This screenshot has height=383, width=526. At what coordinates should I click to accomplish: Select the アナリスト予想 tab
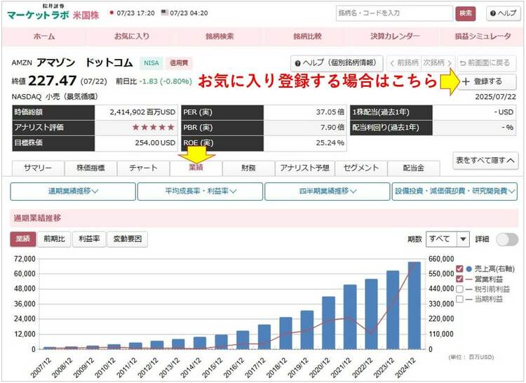tap(304, 168)
